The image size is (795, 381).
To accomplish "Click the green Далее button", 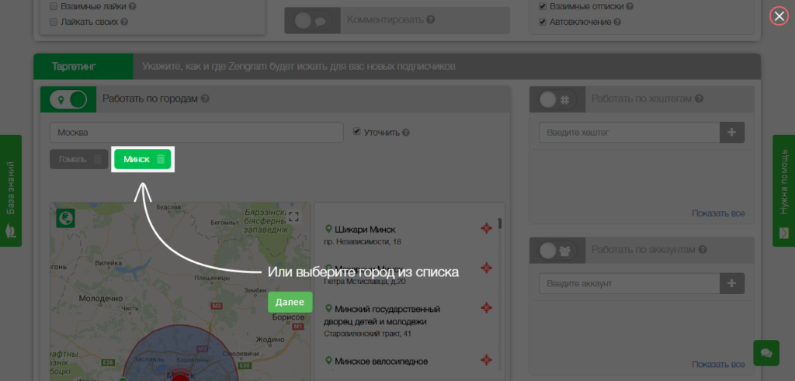I will (290, 302).
